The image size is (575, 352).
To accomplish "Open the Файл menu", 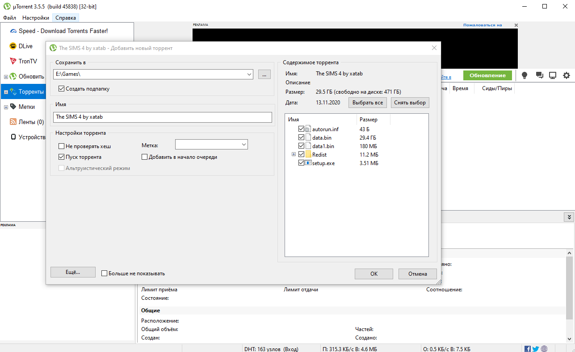I will 9,18.
